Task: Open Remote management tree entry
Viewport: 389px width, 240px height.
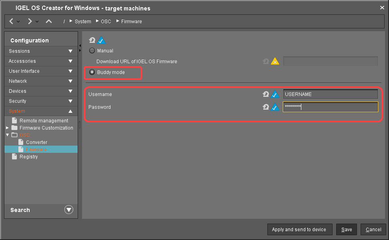Action: [44, 121]
